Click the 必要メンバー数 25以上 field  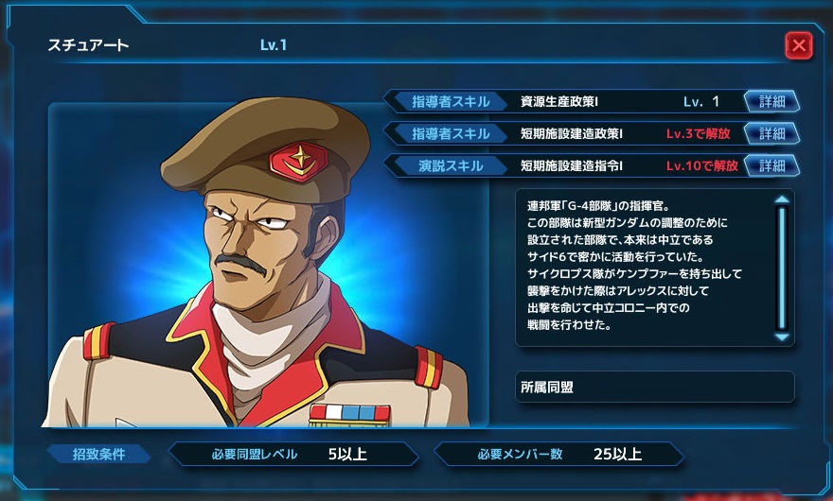[x=558, y=455]
